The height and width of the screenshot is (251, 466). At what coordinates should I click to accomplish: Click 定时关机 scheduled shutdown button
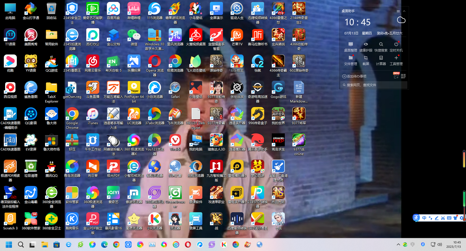(396, 47)
